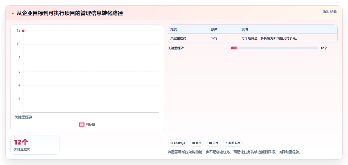
Task: Click the 关键里程碑 progress bar
Action: click(x=275, y=48)
